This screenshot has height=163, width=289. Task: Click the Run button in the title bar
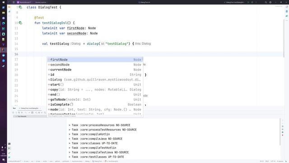coord(248,2)
